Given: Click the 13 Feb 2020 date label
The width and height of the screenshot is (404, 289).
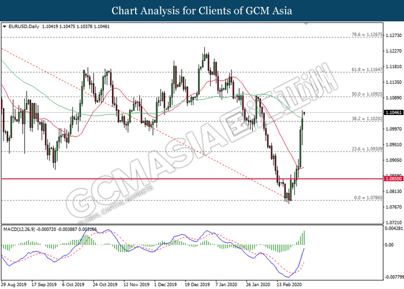Looking at the screenshot, I should click(289, 284).
